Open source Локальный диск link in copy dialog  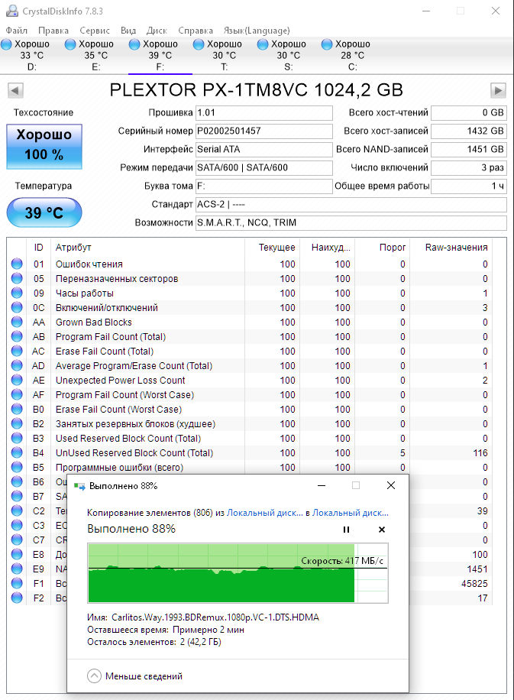tap(264, 513)
